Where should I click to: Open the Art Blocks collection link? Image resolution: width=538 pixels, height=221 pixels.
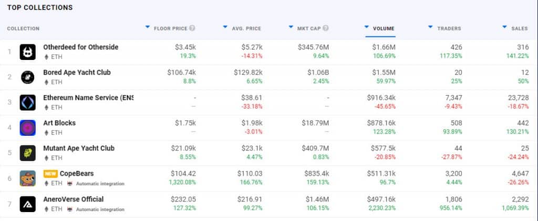tap(59, 123)
